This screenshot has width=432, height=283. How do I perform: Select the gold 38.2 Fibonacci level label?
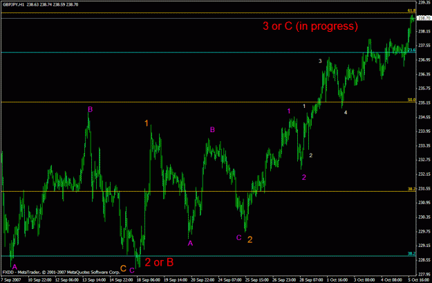[x=412, y=189]
